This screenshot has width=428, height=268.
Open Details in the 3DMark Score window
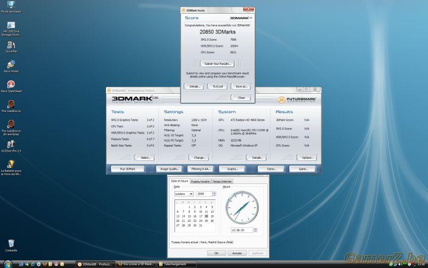(x=194, y=87)
